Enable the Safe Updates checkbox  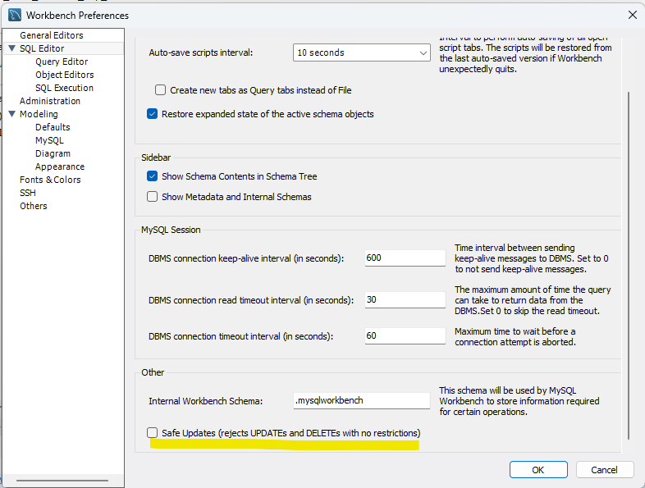pos(152,433)
